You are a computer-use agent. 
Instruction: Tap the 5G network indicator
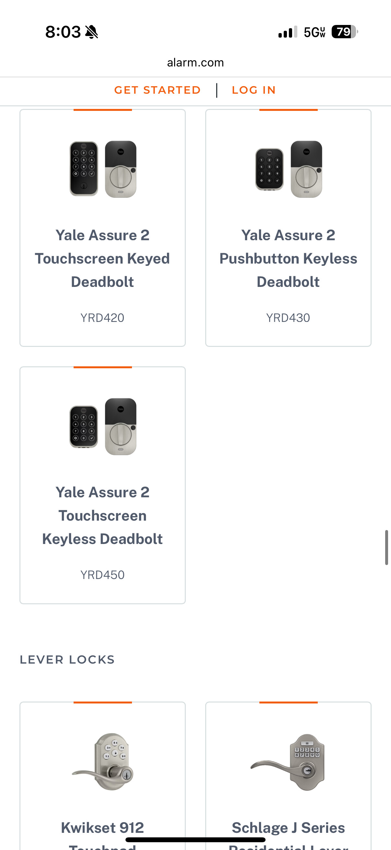coord(314,32)
